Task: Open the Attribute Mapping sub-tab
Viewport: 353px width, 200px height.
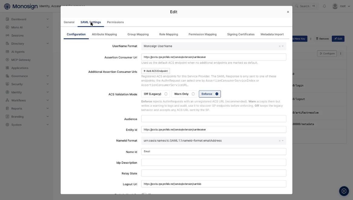Action: [x=104, y=34]
